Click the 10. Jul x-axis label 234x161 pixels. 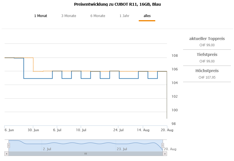[x=81, y=130]
